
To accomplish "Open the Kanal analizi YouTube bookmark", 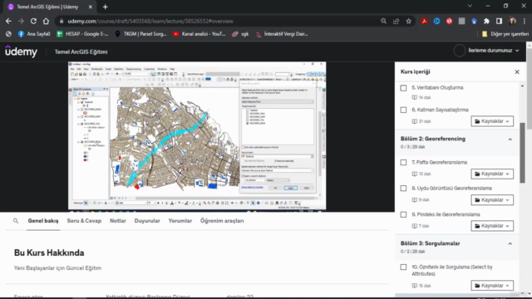I will coord(199,34).
